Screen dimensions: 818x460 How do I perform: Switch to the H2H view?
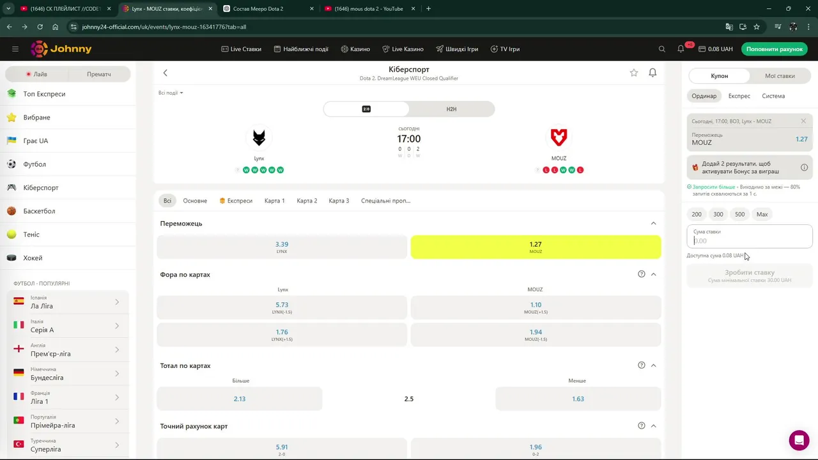click(x=451, y=109)
